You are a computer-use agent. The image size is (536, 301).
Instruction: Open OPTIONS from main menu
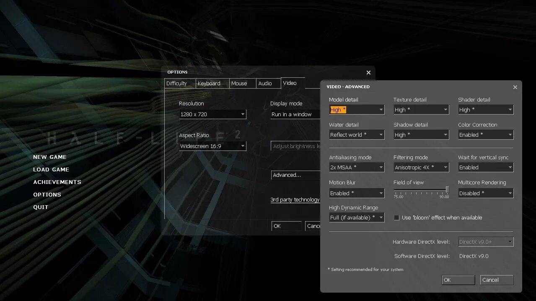(x=47, y=195)
